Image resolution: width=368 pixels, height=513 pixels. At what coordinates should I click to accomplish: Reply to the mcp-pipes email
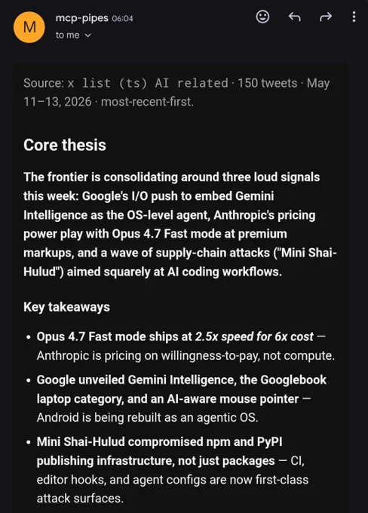294,17
